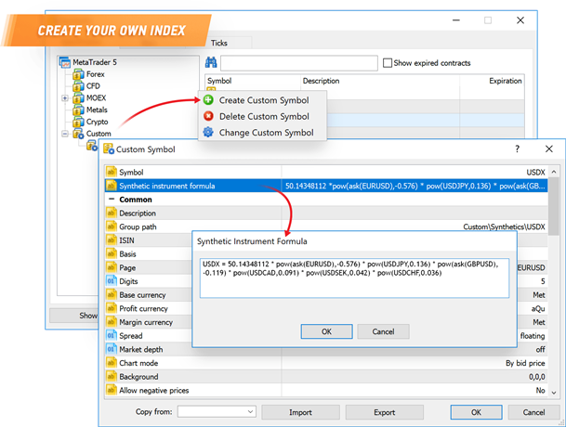Click Cancel in Synthetic Instrument Formula dialog
Screen dimensions: 566x427
pyautogui.click(x=383, y=331)
